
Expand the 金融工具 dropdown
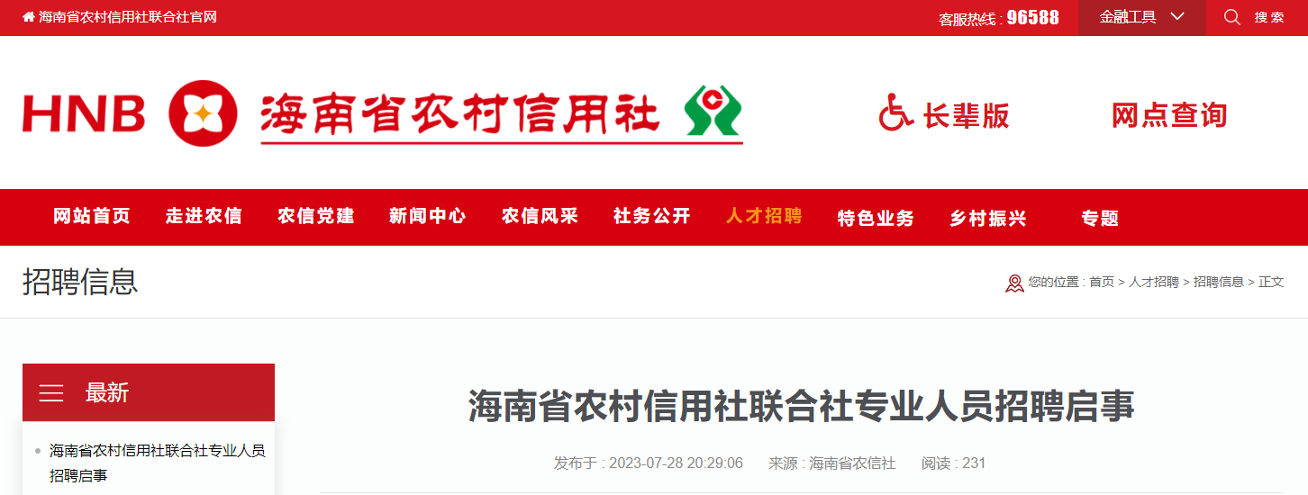1142,17
